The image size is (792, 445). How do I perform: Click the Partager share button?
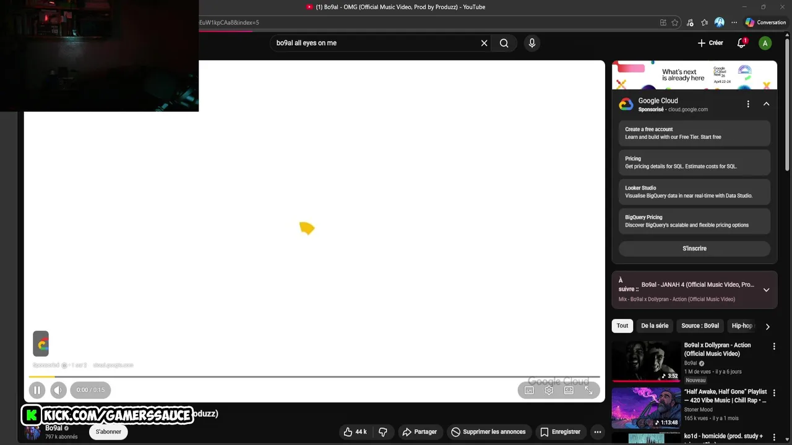[x=420, y=432]
